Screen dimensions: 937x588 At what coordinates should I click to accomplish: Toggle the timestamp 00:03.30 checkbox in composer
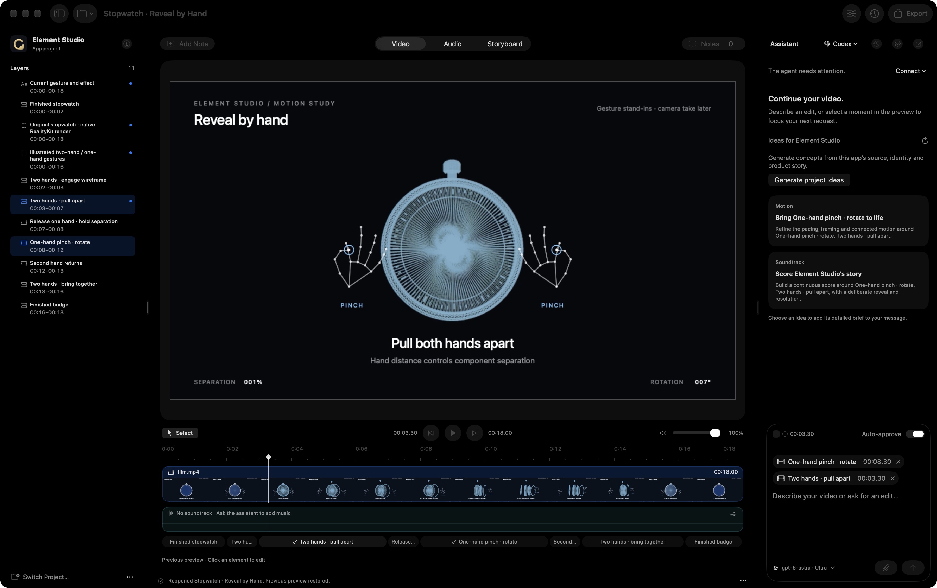(776, 434)
